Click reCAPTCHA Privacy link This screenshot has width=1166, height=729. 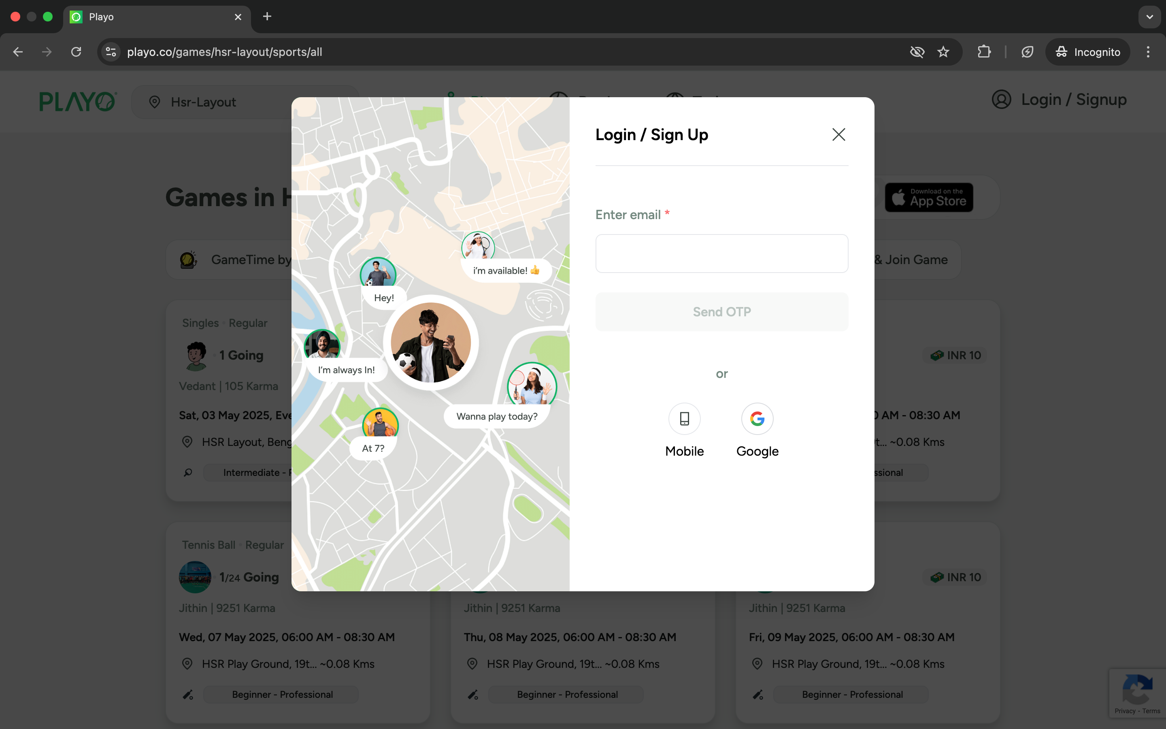(1125, 711)
